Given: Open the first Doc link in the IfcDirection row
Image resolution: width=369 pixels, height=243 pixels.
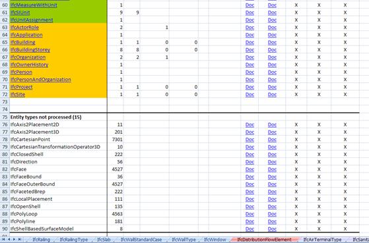Looking at the screenshot, I should [250, 162].
